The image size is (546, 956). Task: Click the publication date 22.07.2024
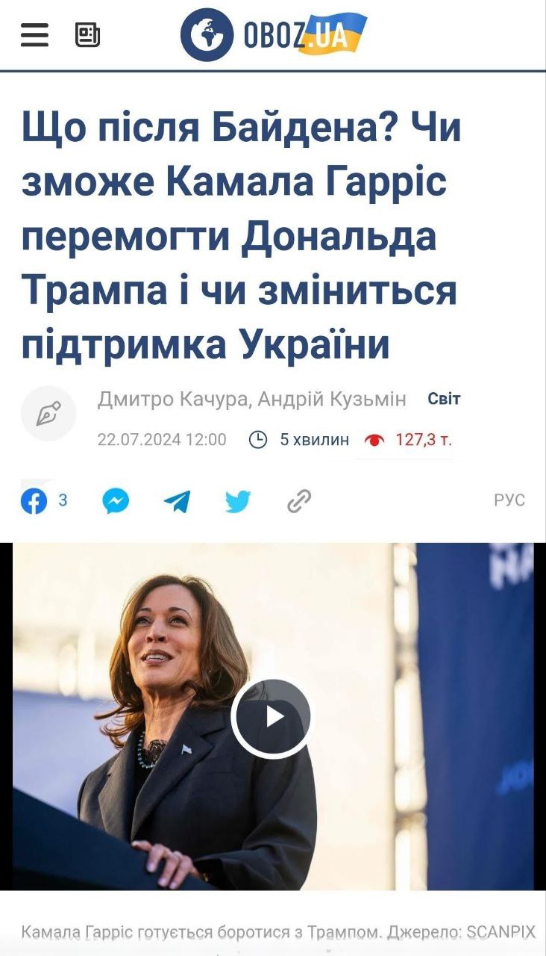[x=139, y=440]
